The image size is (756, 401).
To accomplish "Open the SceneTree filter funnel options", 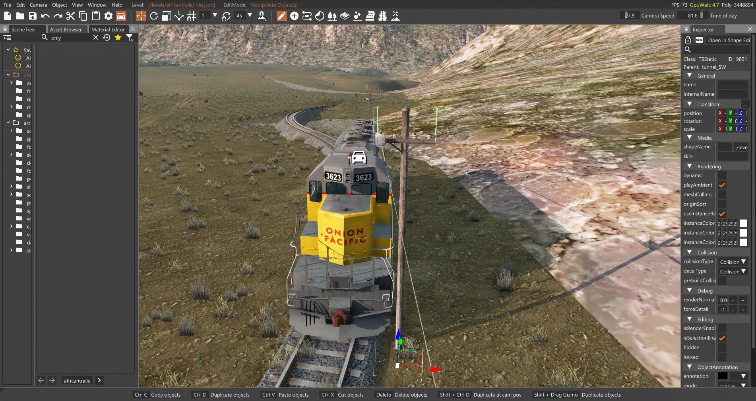I will [x=130, y=37].
